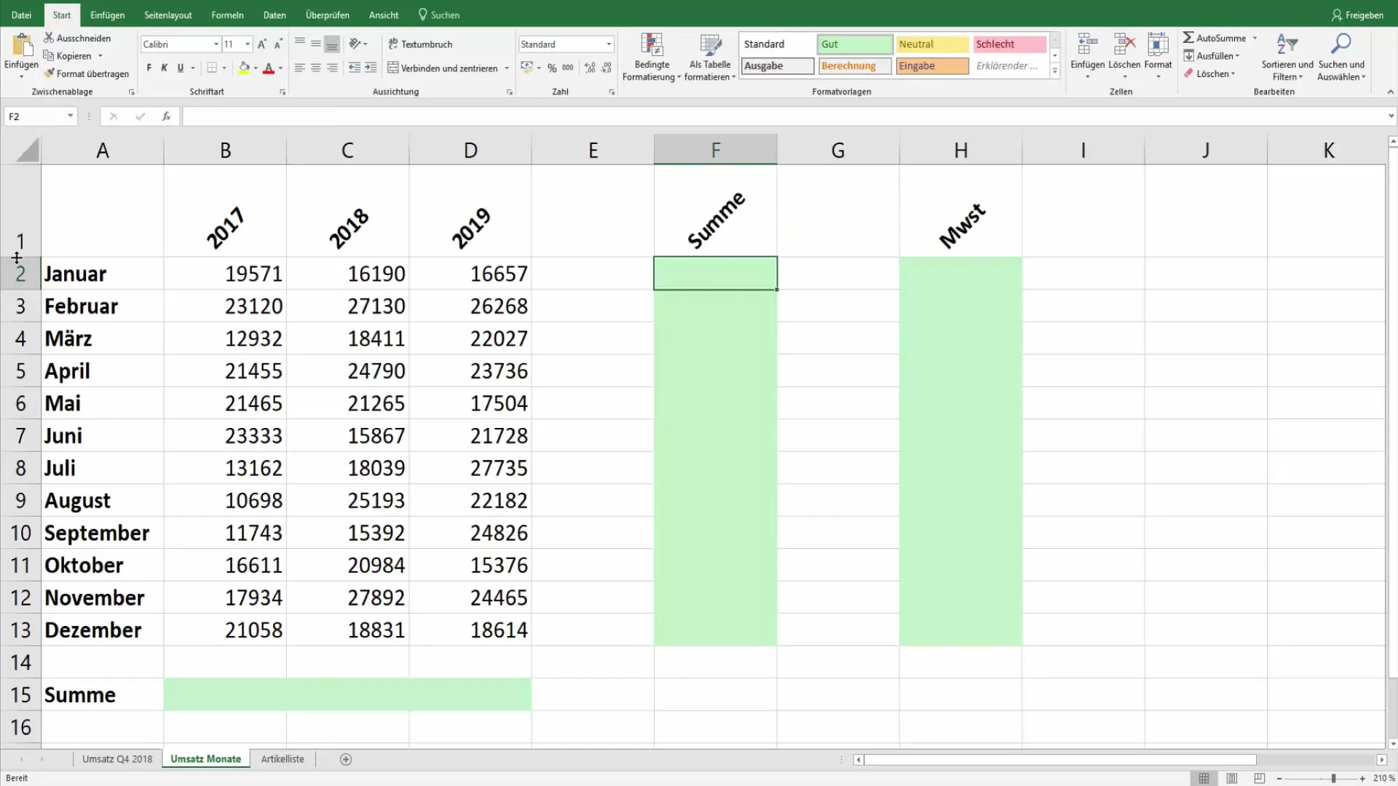The height and width of the screenshot is (786, 1398).
Task: Click AutoSumme sigma button
Action: coord(1214,38)
